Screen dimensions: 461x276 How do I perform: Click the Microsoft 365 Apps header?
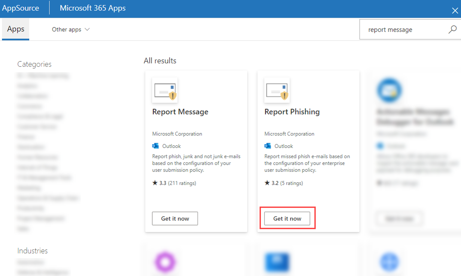[93, 8]
